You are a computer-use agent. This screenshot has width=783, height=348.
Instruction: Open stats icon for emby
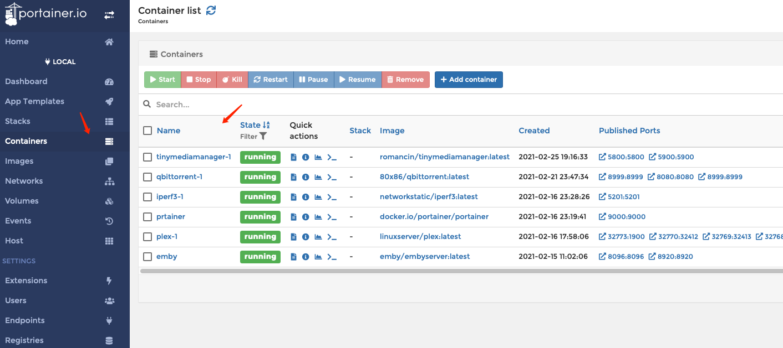pos(318,257)
